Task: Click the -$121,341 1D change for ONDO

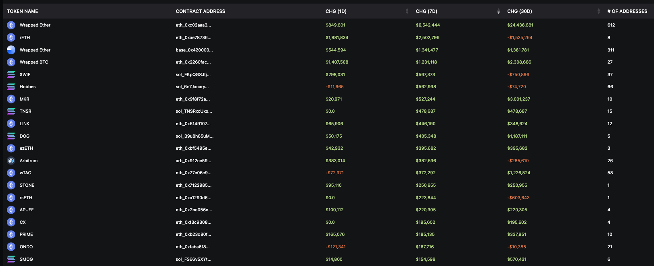Action: [336, 247]
